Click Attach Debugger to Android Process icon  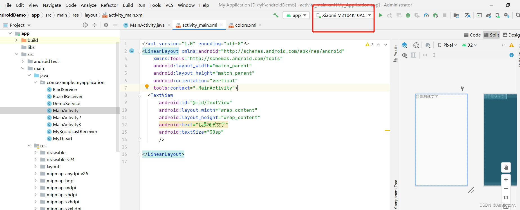(x=436, y=15)
